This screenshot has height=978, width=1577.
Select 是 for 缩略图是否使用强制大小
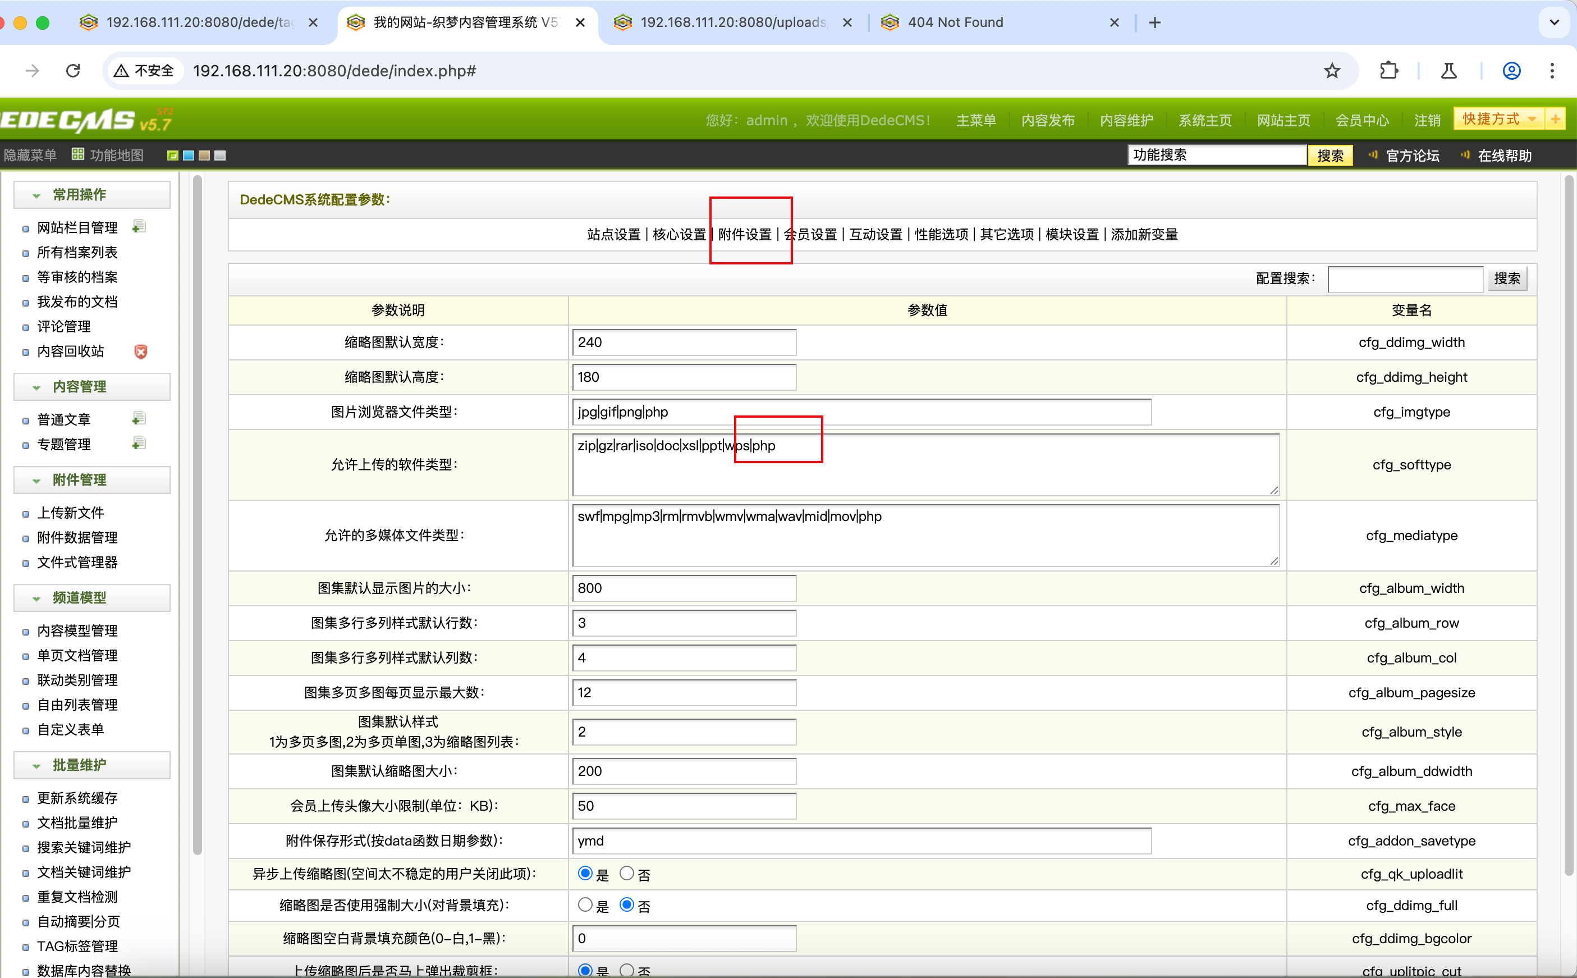coord(585,904)
